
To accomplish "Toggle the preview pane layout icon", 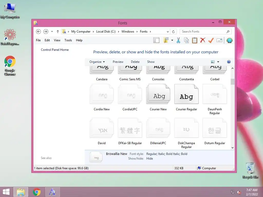I will click(156, 40).
